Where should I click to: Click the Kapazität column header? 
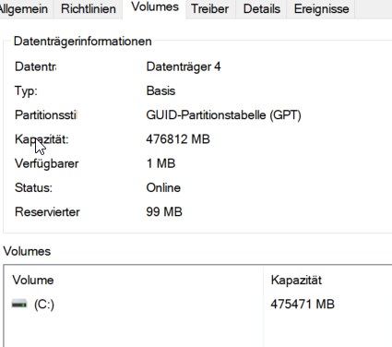[x=296, y=280]
